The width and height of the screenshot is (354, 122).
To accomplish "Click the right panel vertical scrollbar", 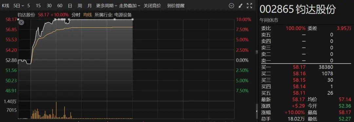I will click(x=257, y=112).
